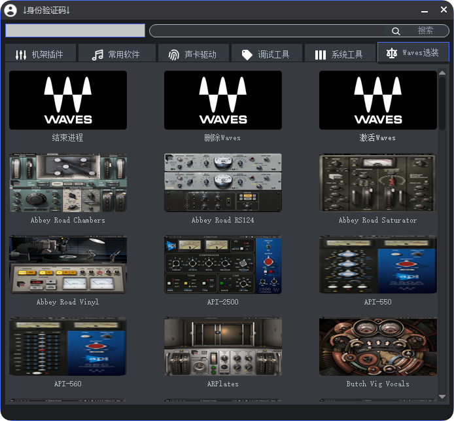Image resolution: width=454 pixels, height=421 pixels.
Task: Open the Abbey Road Chambers plugin thumbnail
Action: (x=68, y=183)
